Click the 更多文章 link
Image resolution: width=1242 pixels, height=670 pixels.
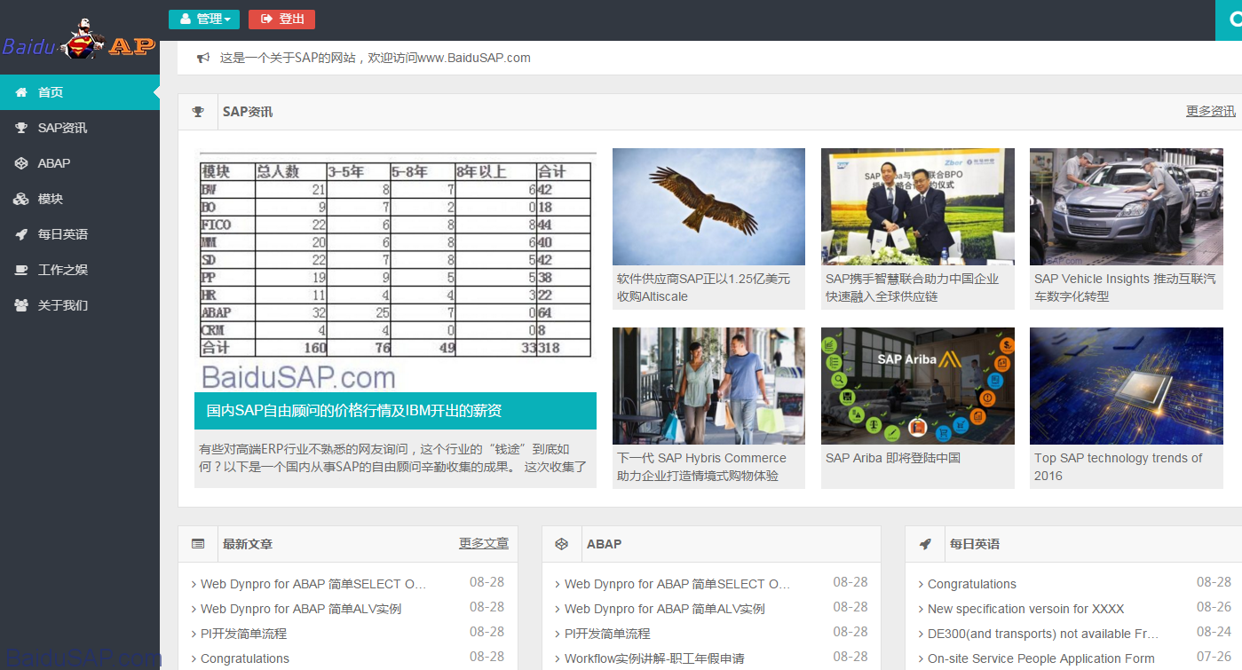pyautogui.click(x=484, y=543)
